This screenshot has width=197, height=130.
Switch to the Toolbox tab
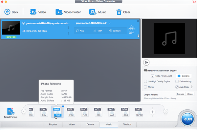(127, 124)
